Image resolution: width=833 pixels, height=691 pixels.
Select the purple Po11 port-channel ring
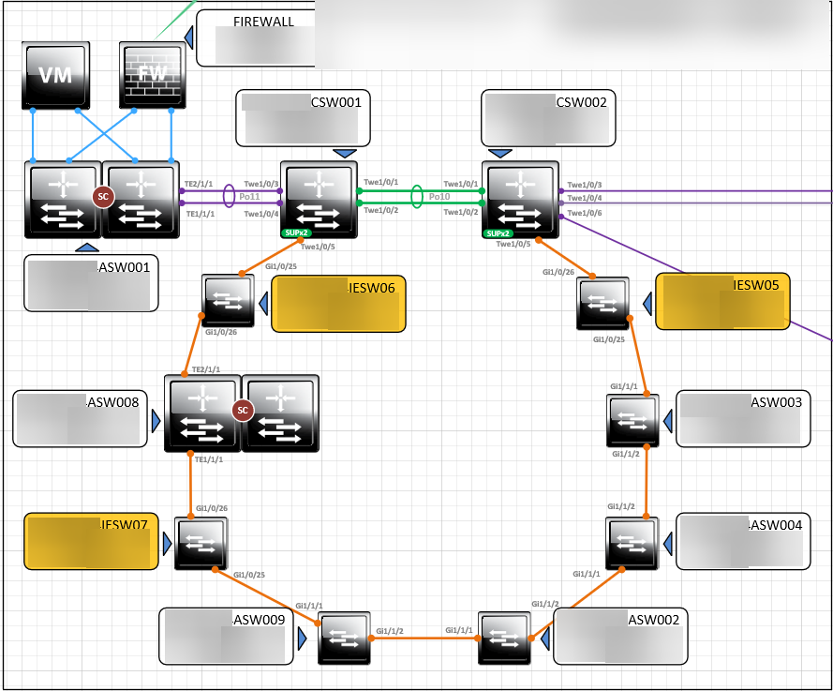pos(228,194)
